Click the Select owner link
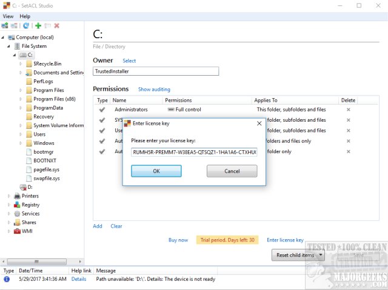Viewport: 388px width, 290px height. pyautogui.click(x=129, y=61)
